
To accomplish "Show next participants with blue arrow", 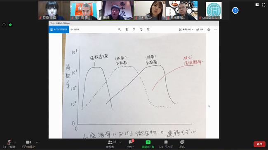I will point(235,10).
